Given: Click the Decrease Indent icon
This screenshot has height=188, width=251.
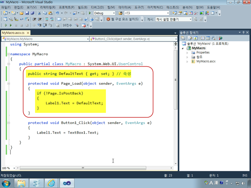Looking at the screenshot, I should (34, 19).
